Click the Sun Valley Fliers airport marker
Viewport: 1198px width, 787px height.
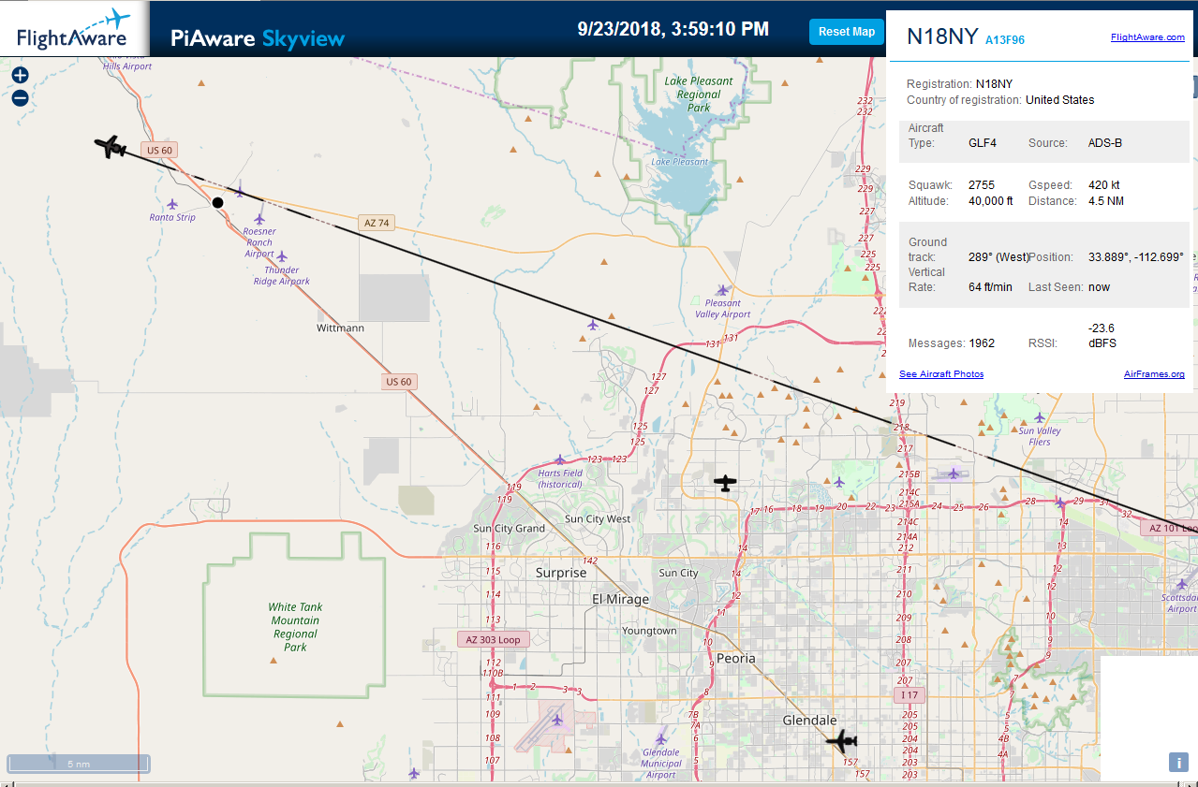1039,418
